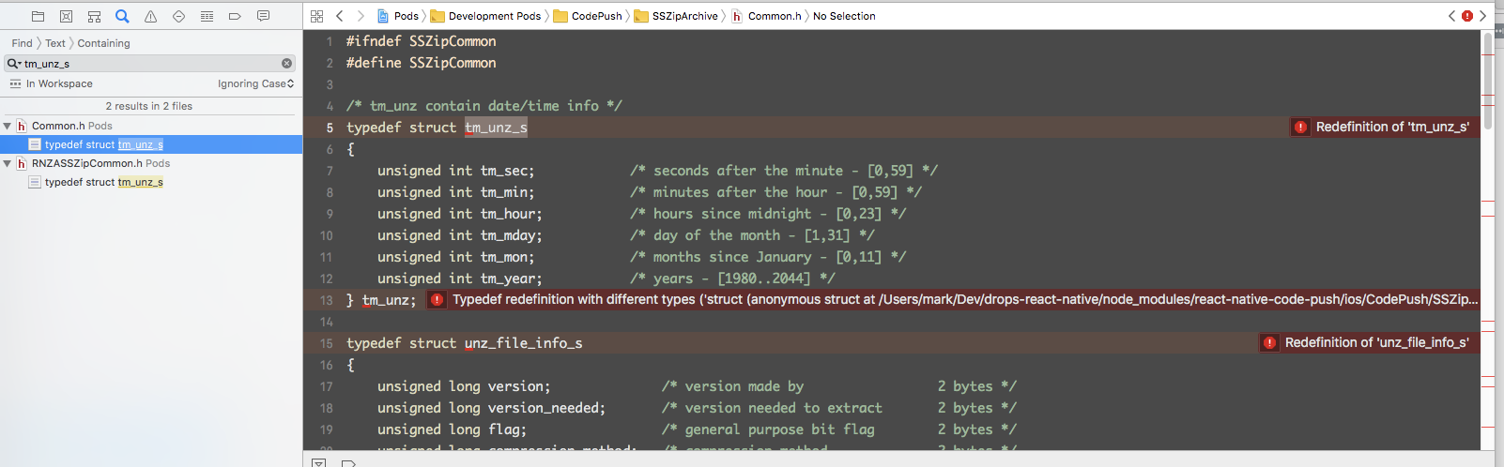The image size is (1504, 467).
Task: Open the Report navigator speech bubble icon
Action: click(263, 16)
